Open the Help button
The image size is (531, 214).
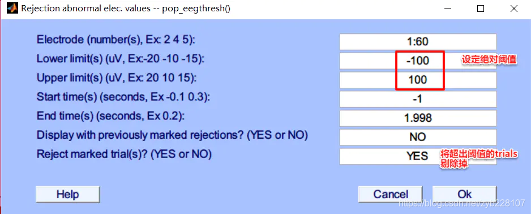[68, 194]
